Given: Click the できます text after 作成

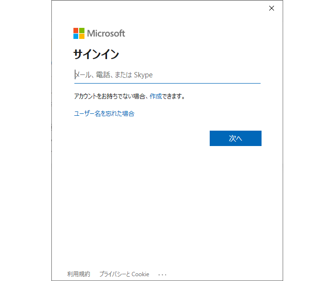Looking at the screenshot, I should tap(173, 96).
